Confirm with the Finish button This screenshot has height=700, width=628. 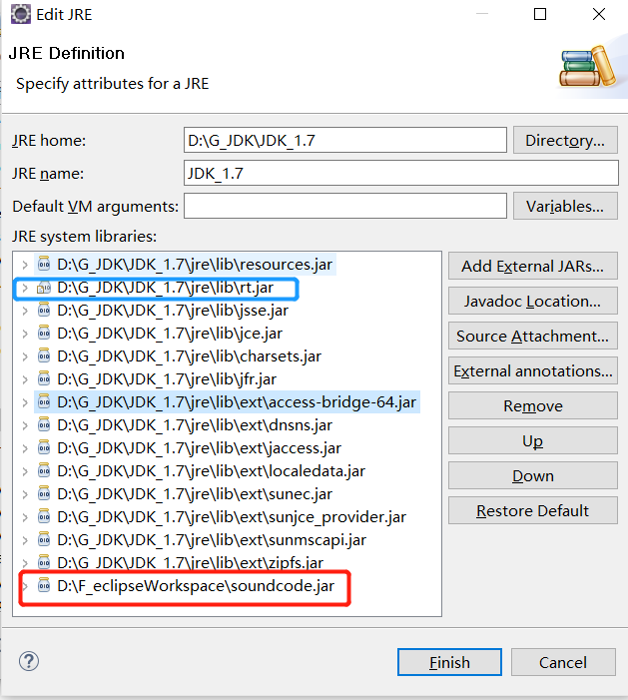coord(449,662)
